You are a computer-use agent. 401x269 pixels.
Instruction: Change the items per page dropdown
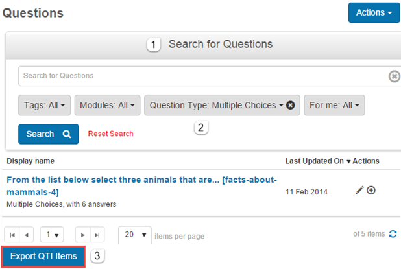point(135,235)
